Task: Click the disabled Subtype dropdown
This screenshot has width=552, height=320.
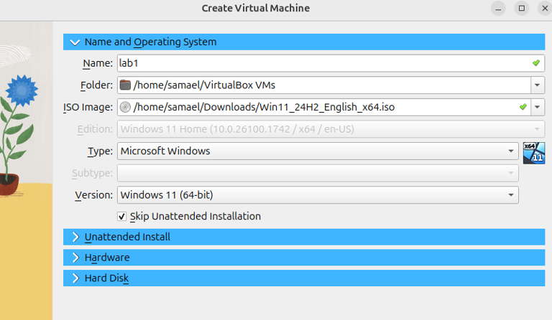Action: pos(317,173)
